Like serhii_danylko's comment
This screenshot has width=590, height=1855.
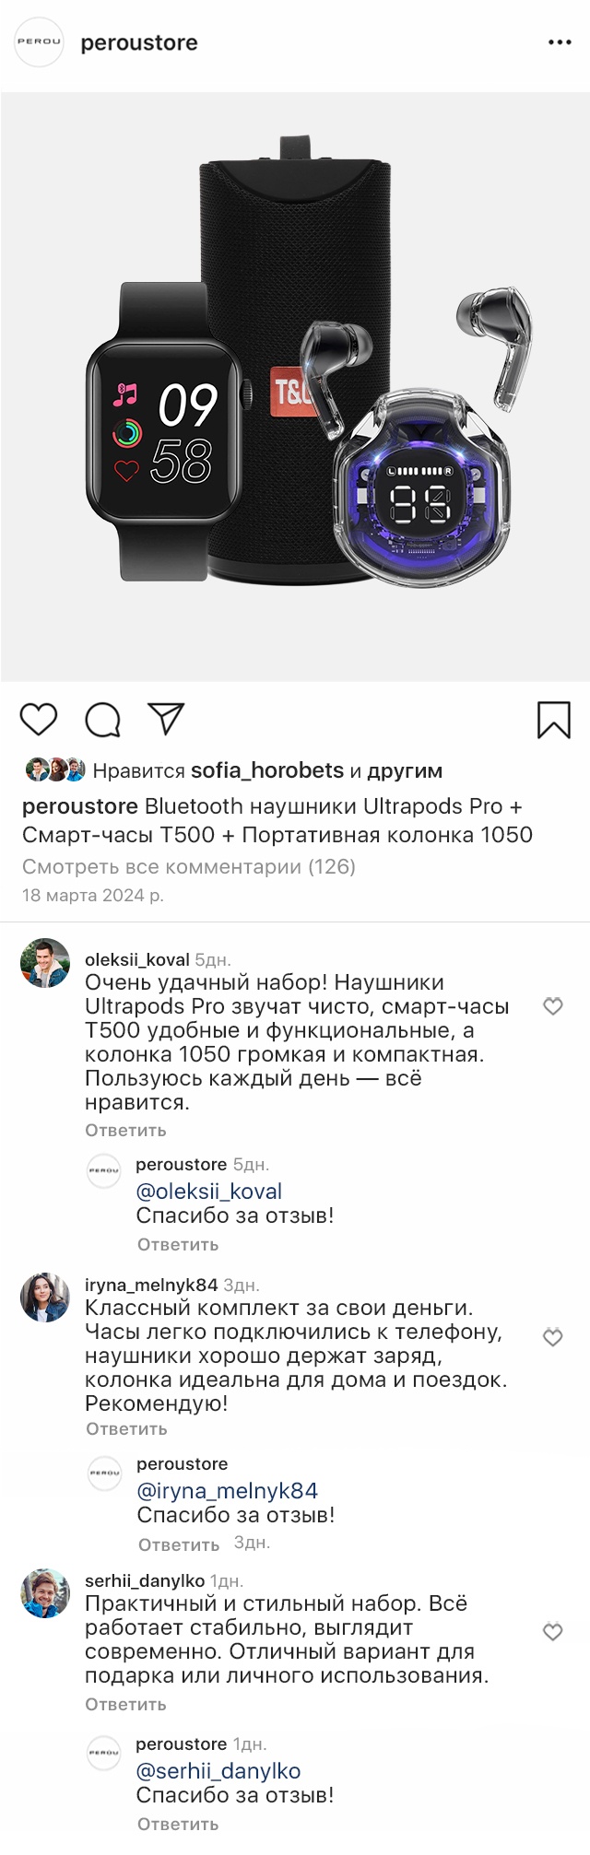(553, 1632)
